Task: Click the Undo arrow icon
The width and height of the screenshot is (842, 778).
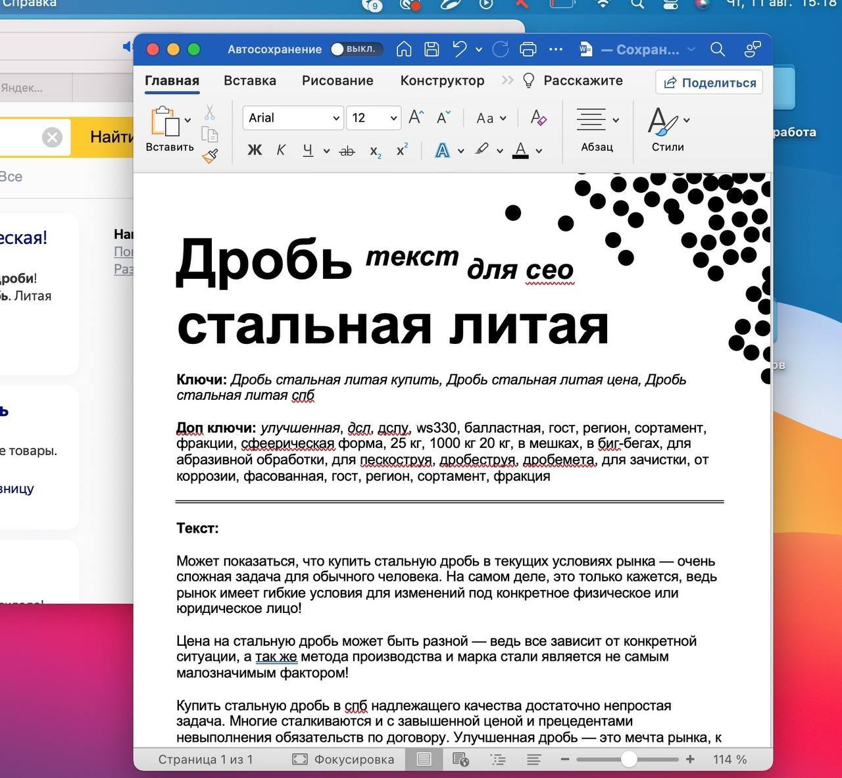Action: [x=459, y=49]
